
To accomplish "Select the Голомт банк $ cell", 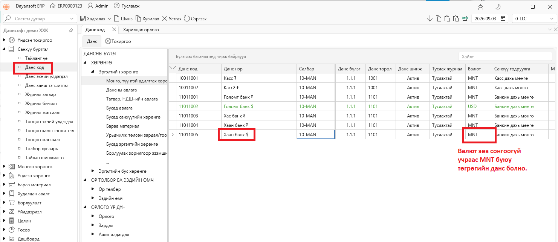I will pyautogui.click(x=259, y=106).
